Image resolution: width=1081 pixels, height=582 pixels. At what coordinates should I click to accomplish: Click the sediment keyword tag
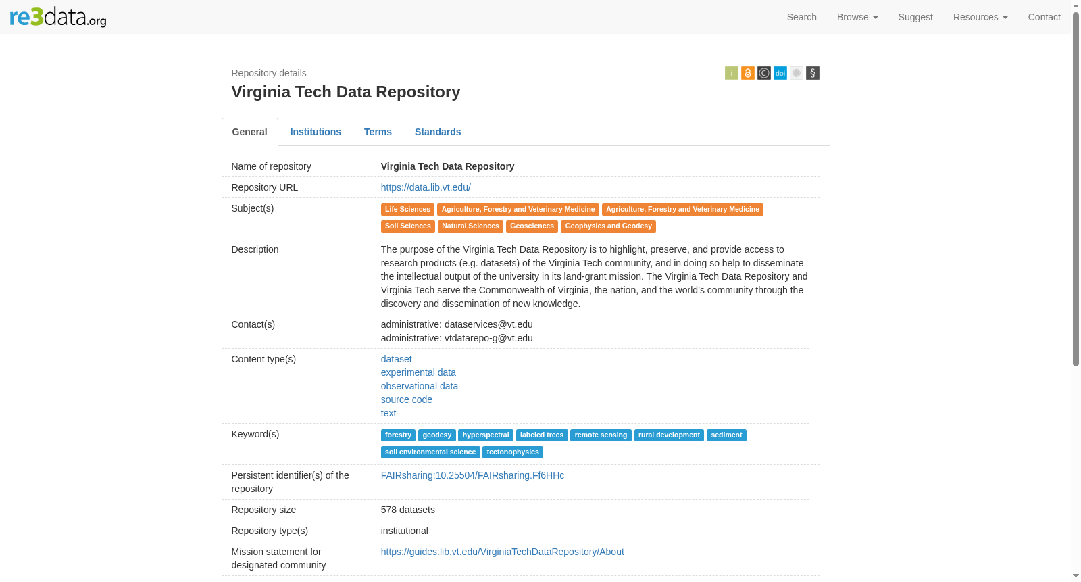726,435
